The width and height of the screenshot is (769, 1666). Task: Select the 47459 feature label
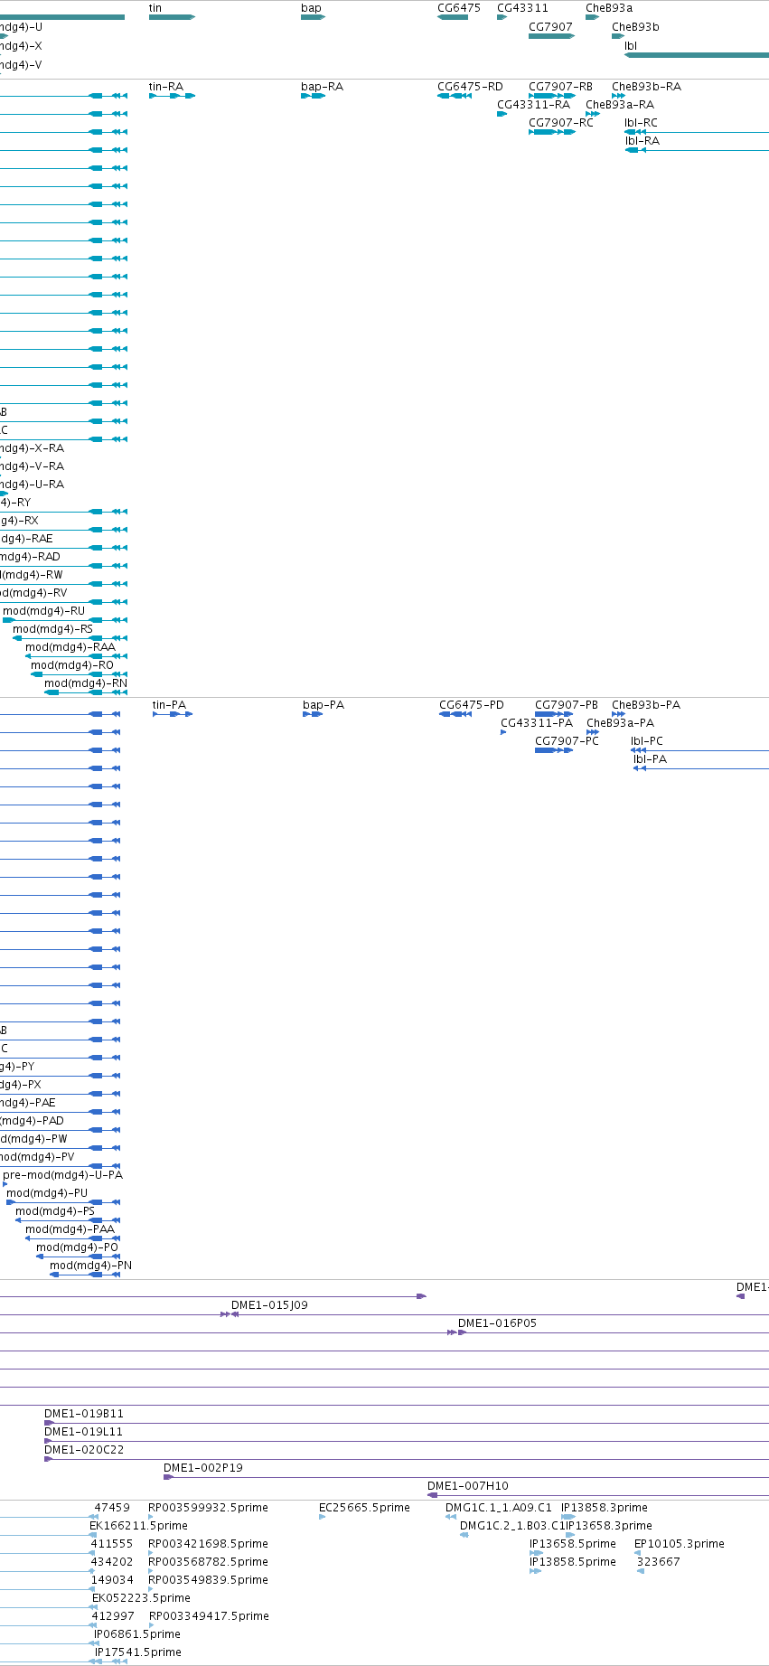[x=112, y=1508]
